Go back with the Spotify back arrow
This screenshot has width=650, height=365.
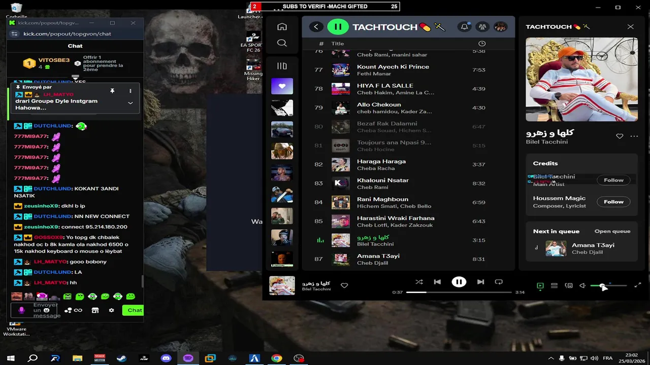tap(316, 27)
